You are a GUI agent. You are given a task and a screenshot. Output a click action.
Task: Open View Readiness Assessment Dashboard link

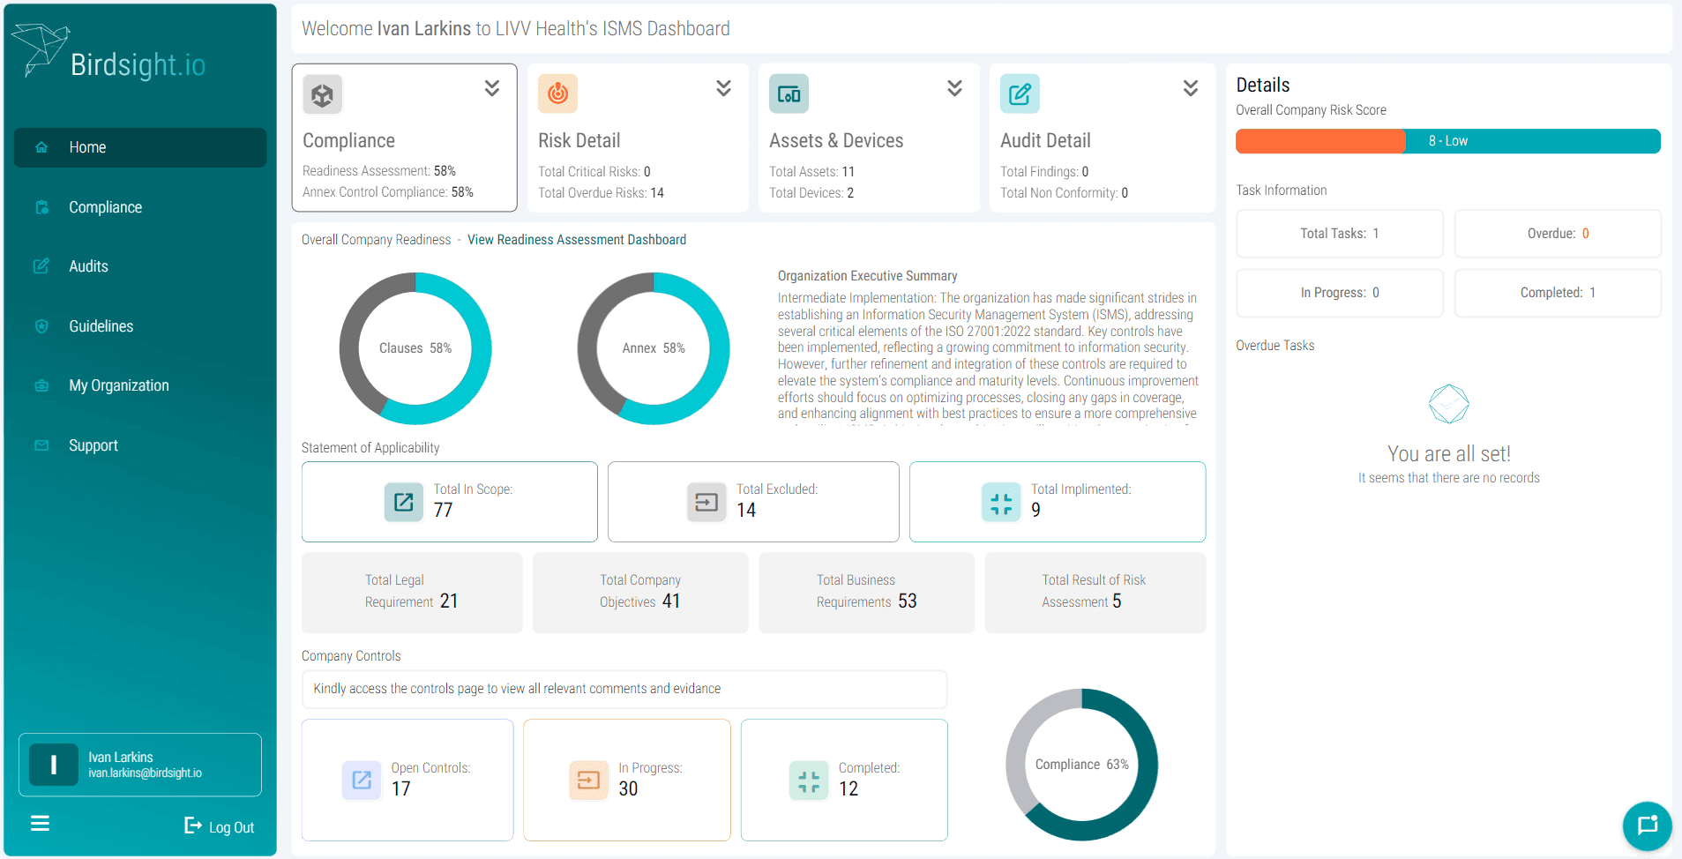577,240
